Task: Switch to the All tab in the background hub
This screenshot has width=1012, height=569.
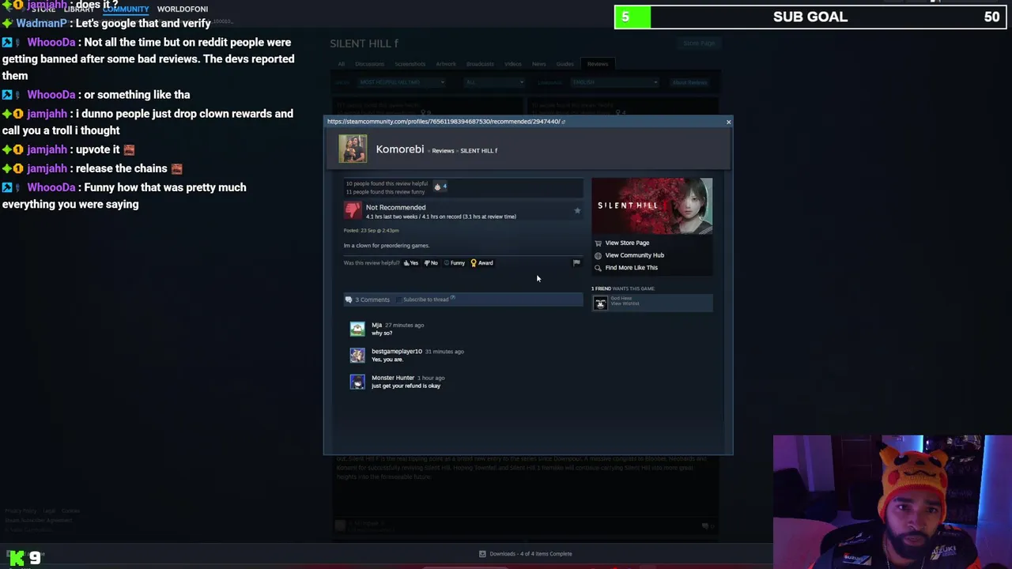Action: click(x=342, y=64)
